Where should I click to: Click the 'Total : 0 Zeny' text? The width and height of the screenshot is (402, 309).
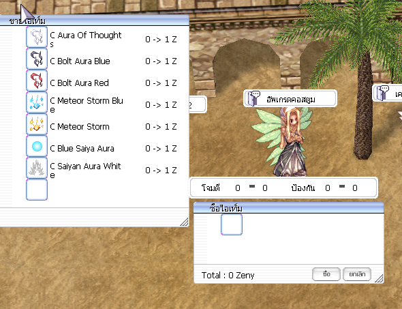coord(228,276)
